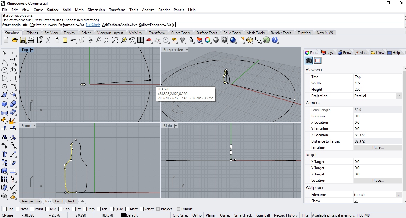Enable the End object snap checkbox

[x=4, y=209]
